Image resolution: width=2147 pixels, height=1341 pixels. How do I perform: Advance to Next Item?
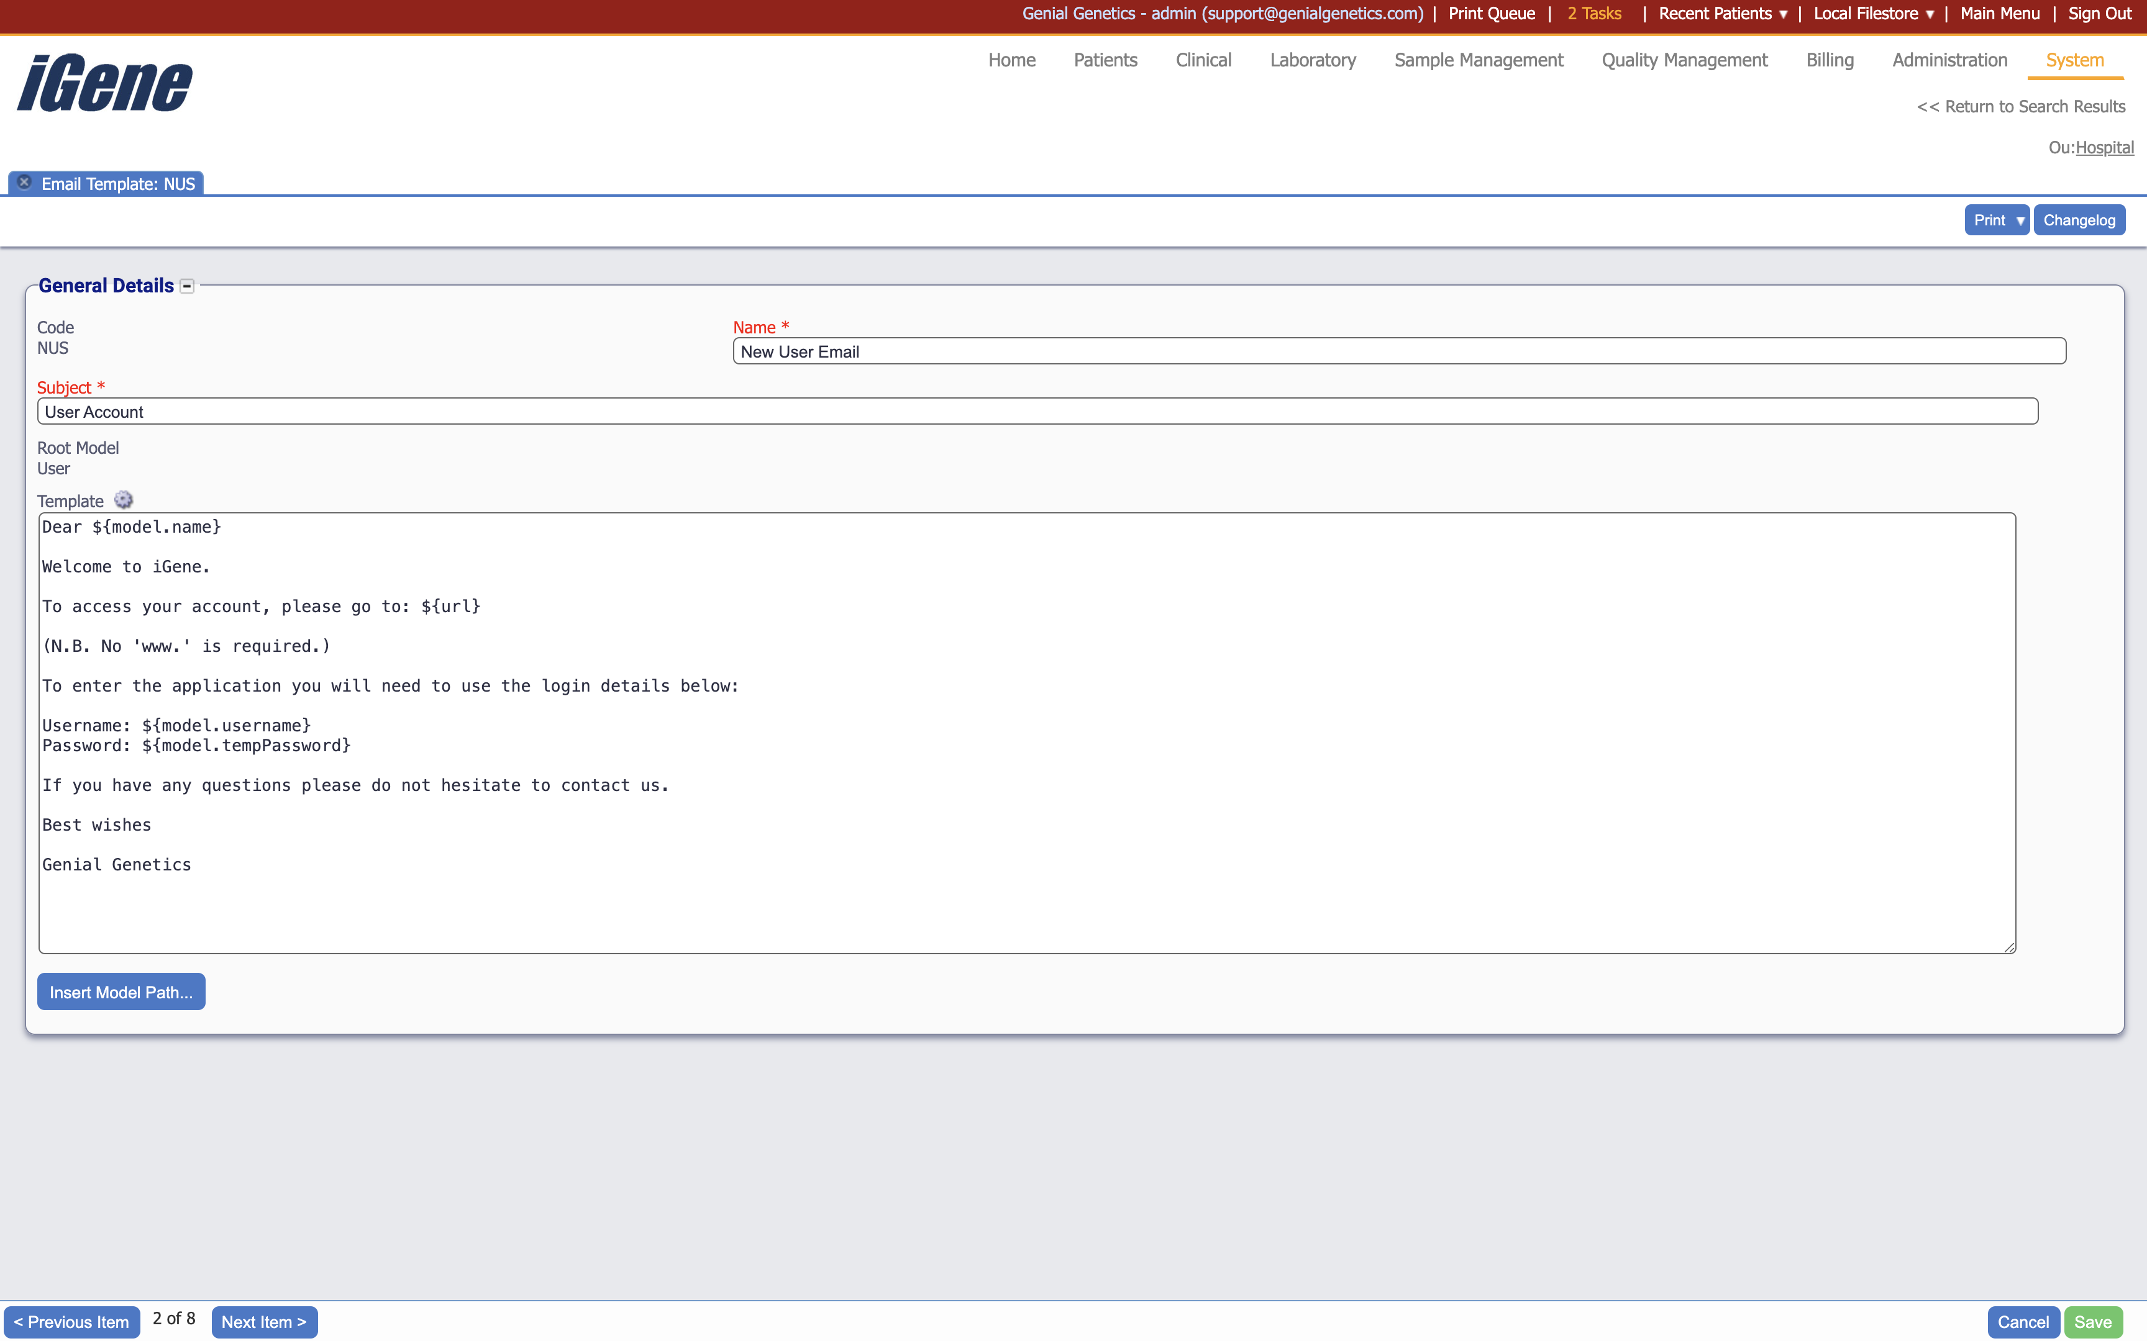[x=265, y=1322]
